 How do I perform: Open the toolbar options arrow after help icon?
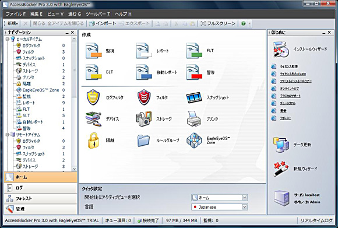coord(249,23)
